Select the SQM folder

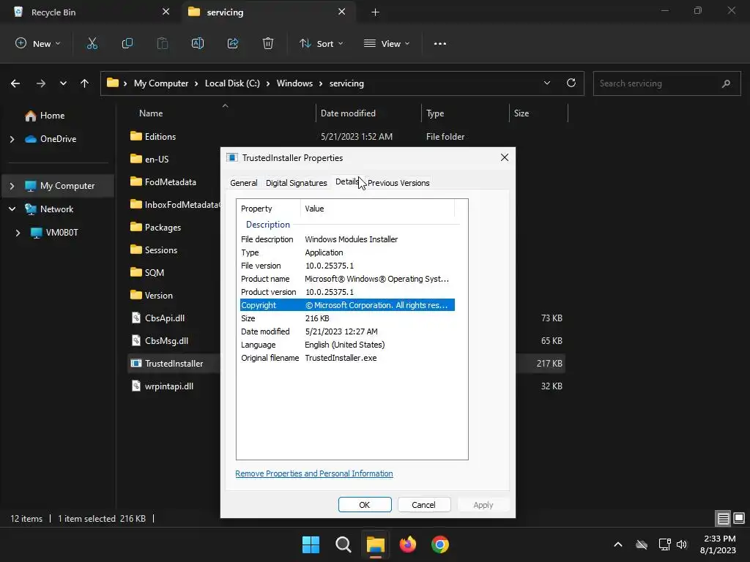pos(154,272)
